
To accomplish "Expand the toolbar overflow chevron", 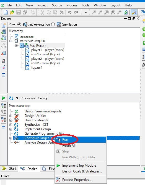I will point(86,12).
